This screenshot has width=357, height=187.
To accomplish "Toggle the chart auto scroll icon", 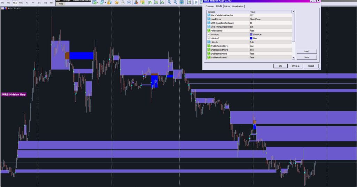I will [x=189, y=2].
